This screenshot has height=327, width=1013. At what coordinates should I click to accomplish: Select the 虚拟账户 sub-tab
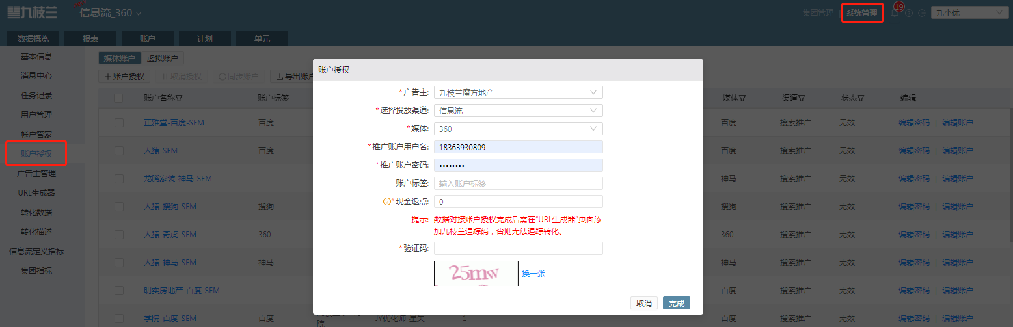(x=163, y=58)
